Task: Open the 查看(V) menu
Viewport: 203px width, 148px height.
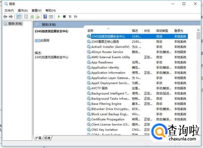Action: (37, 10)
